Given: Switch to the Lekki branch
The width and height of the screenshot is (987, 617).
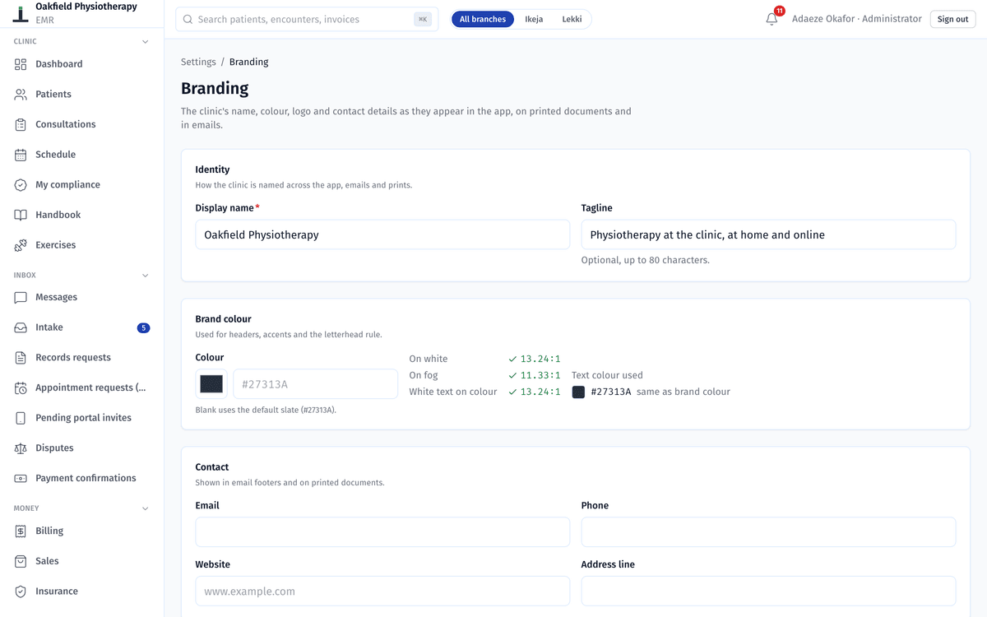Looking at the screenshot, I should (572, 19).
